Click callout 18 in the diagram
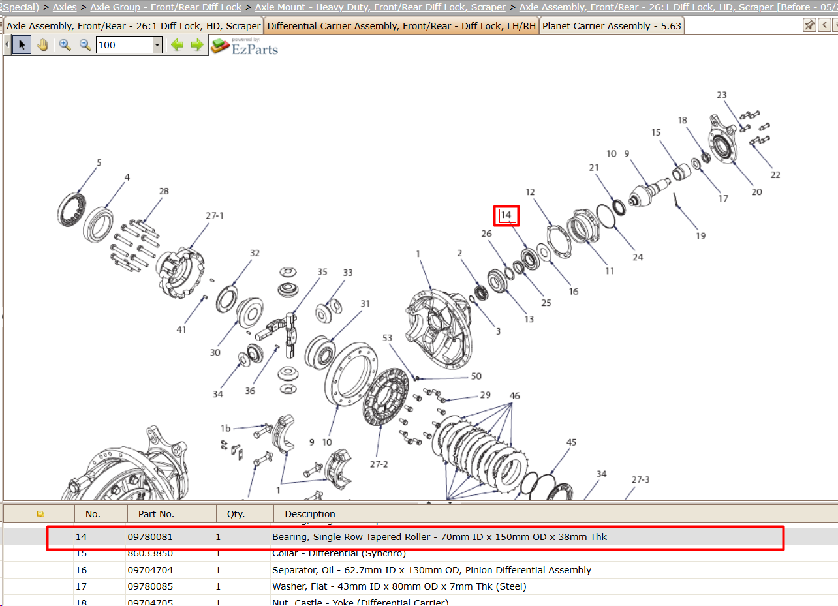Screen dimensions: 838x606 [x=683, y=121]
